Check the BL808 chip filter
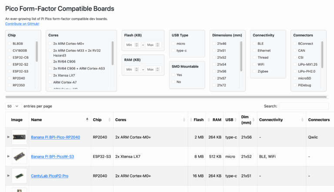The image size is (334, 192). [10, 43]
